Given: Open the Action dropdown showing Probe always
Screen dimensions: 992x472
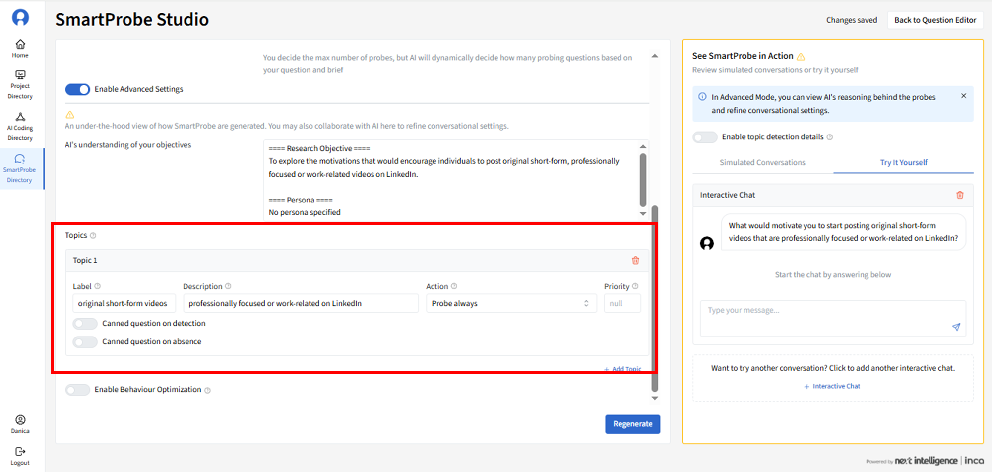Looking at the screenshot, I should click(511, 303).
